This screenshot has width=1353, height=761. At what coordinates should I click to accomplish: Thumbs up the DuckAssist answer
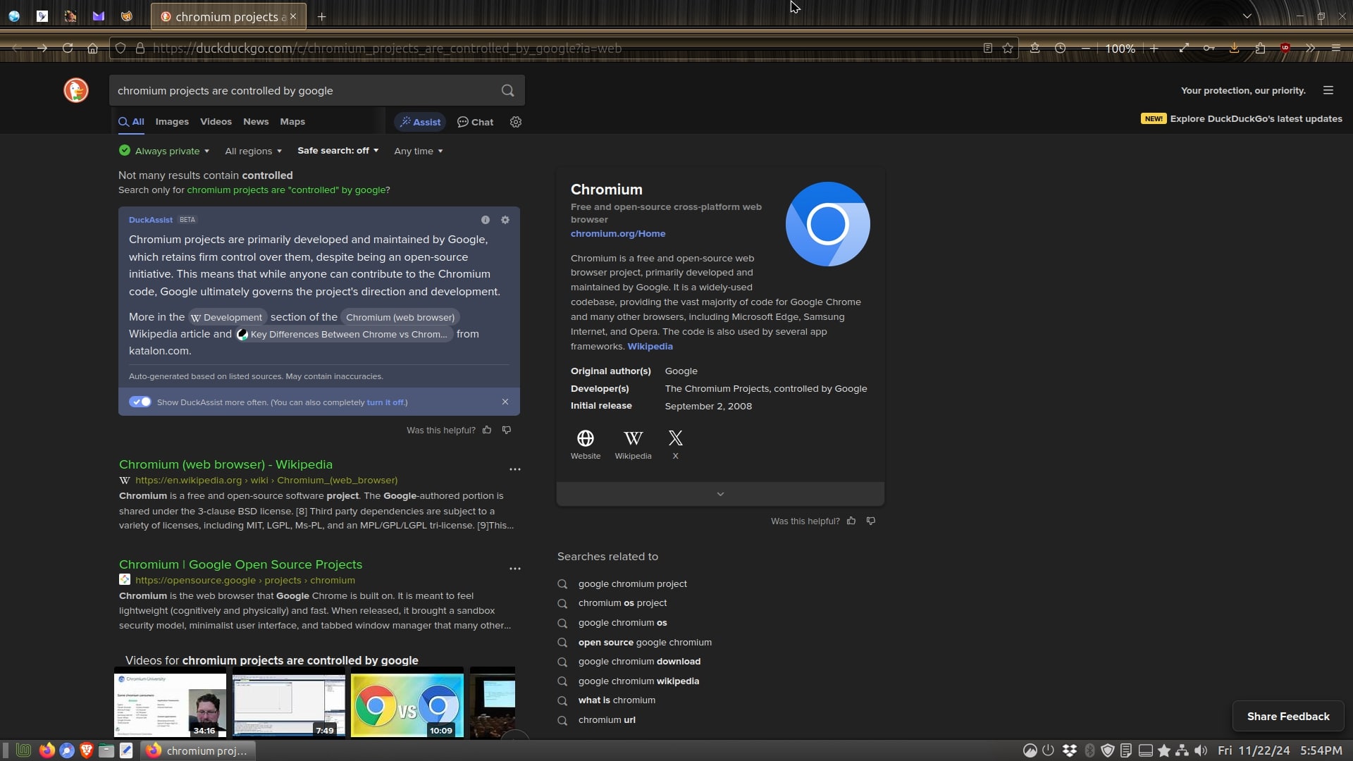click(x=487, y=430)
